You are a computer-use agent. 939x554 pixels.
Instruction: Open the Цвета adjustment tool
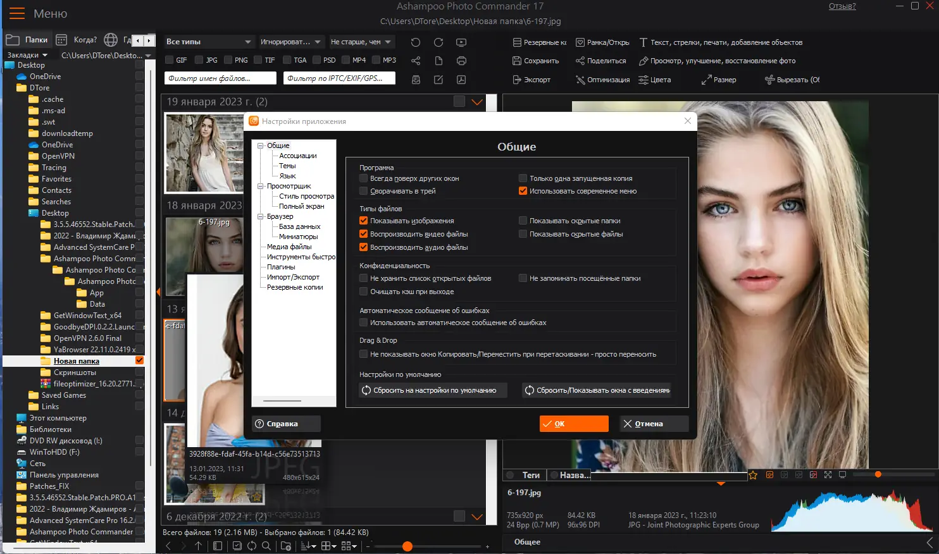click(x=657, y=80)
